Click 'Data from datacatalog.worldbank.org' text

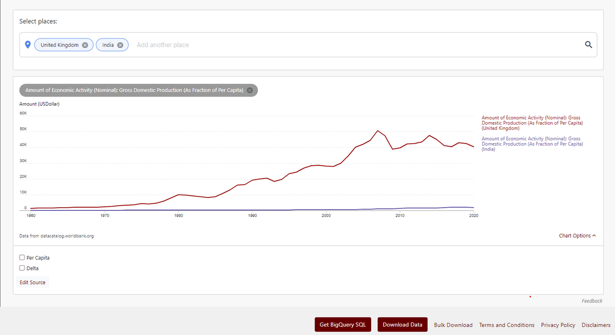tap(56, 236)
